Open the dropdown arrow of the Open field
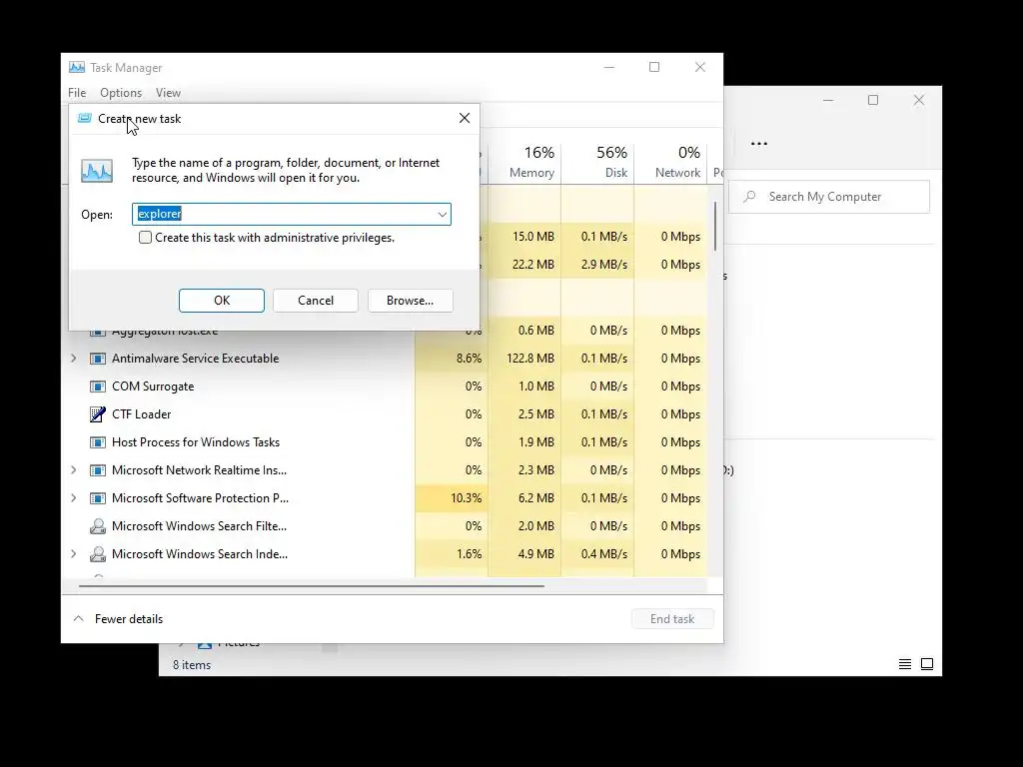The image size is (1023, 767). pyautogui.click(x=442, y=214)
